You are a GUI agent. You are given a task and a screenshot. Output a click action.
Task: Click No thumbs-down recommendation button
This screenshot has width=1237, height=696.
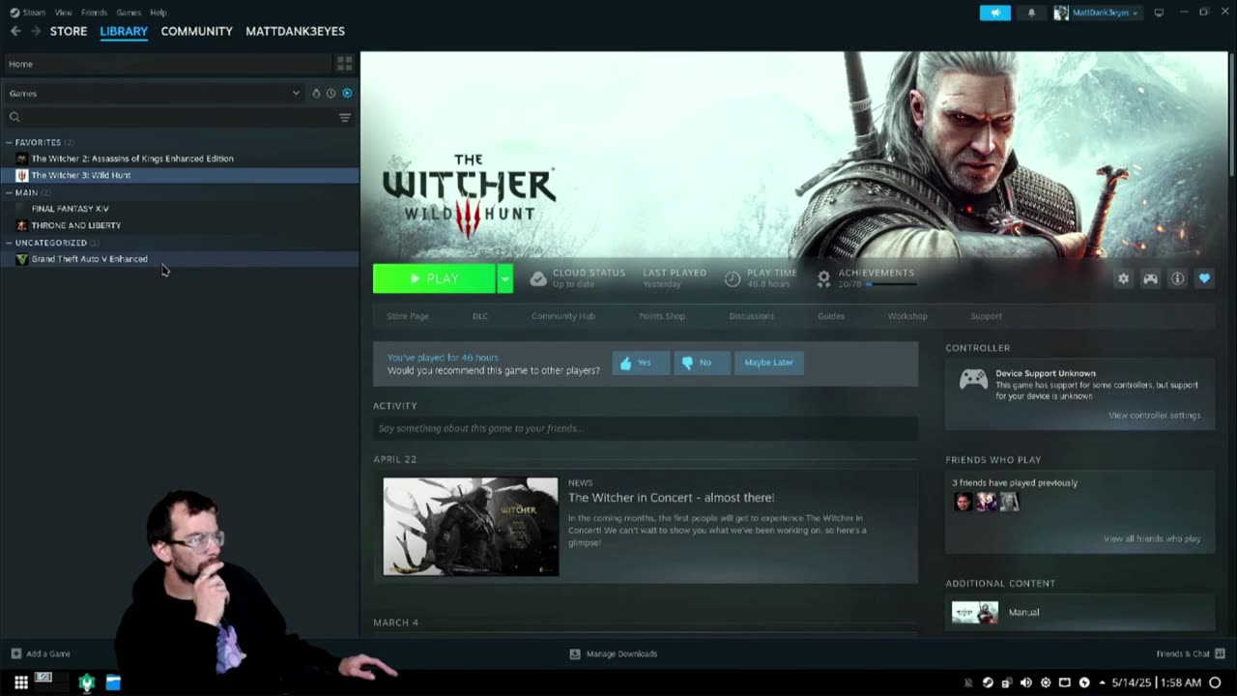point(701,362)
